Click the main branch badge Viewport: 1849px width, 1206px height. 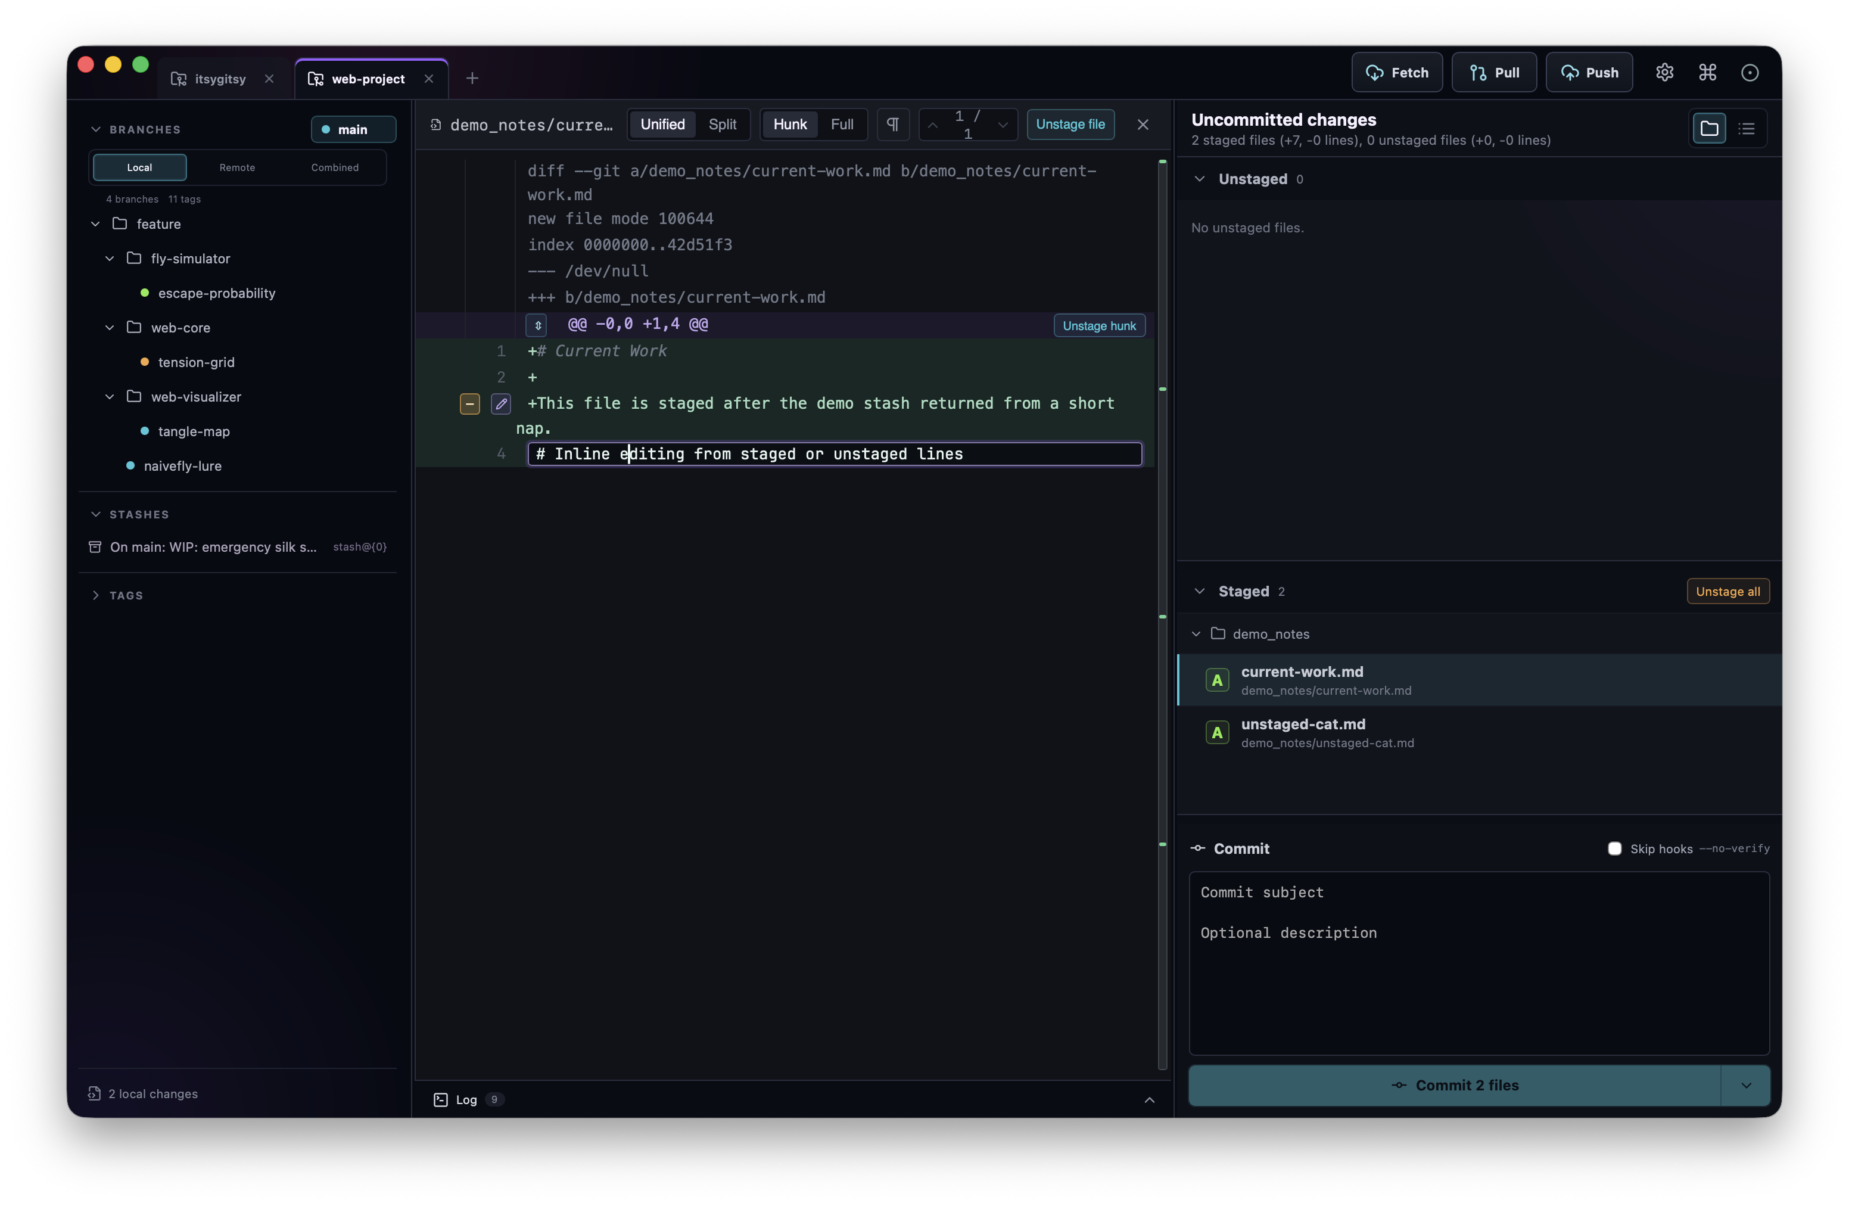click(353, 129)
